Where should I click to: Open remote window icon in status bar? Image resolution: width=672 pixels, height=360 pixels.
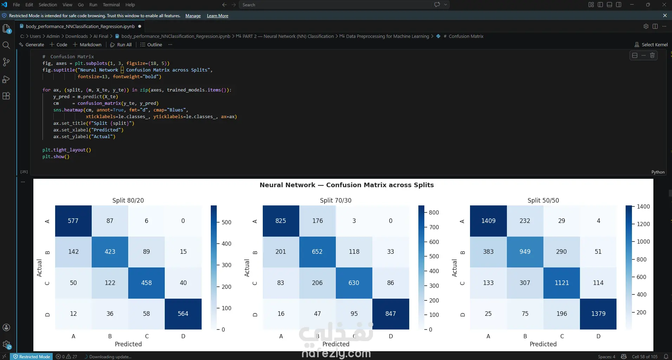(5, 356)
